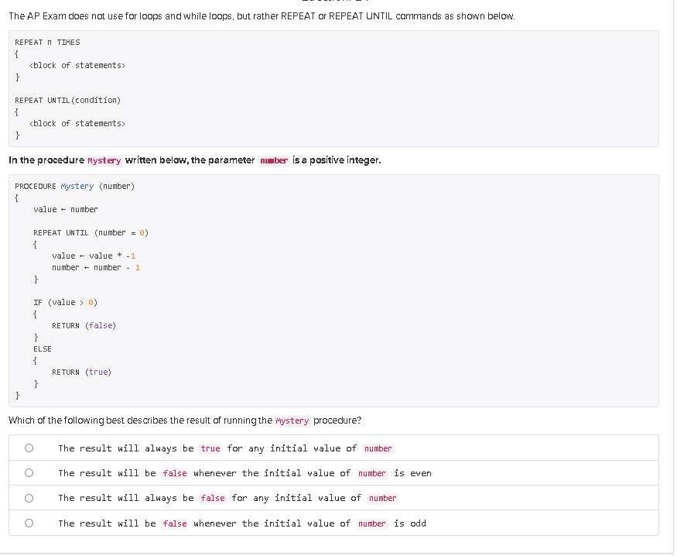The width and height of the screenshot is (677, 556).
Task: Click the 'IF (value > 0)' code line
Action: [66, 303]
